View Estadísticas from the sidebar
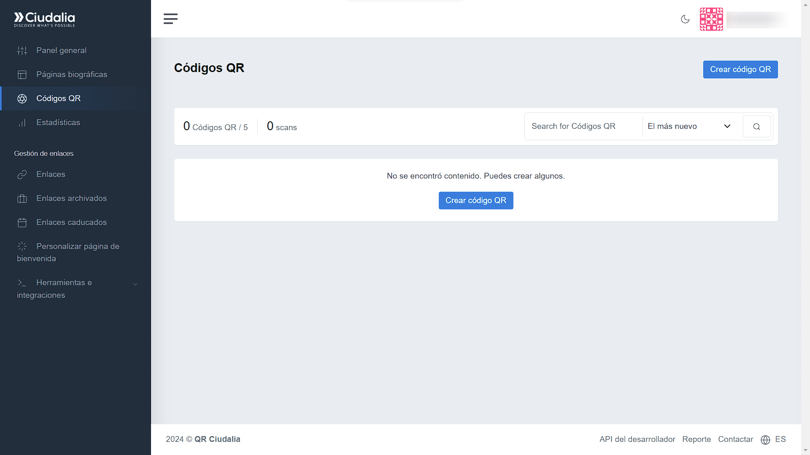The width and height of the screenshot is (810, 455). tap(58, 122)
